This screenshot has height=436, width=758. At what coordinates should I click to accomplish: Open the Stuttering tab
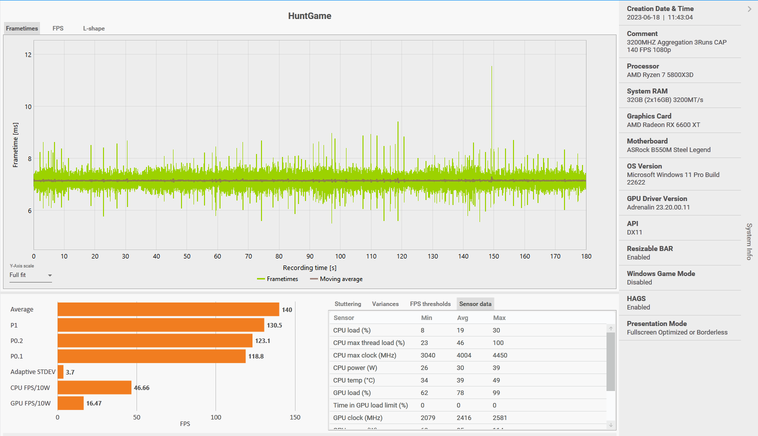pos(347,303)
